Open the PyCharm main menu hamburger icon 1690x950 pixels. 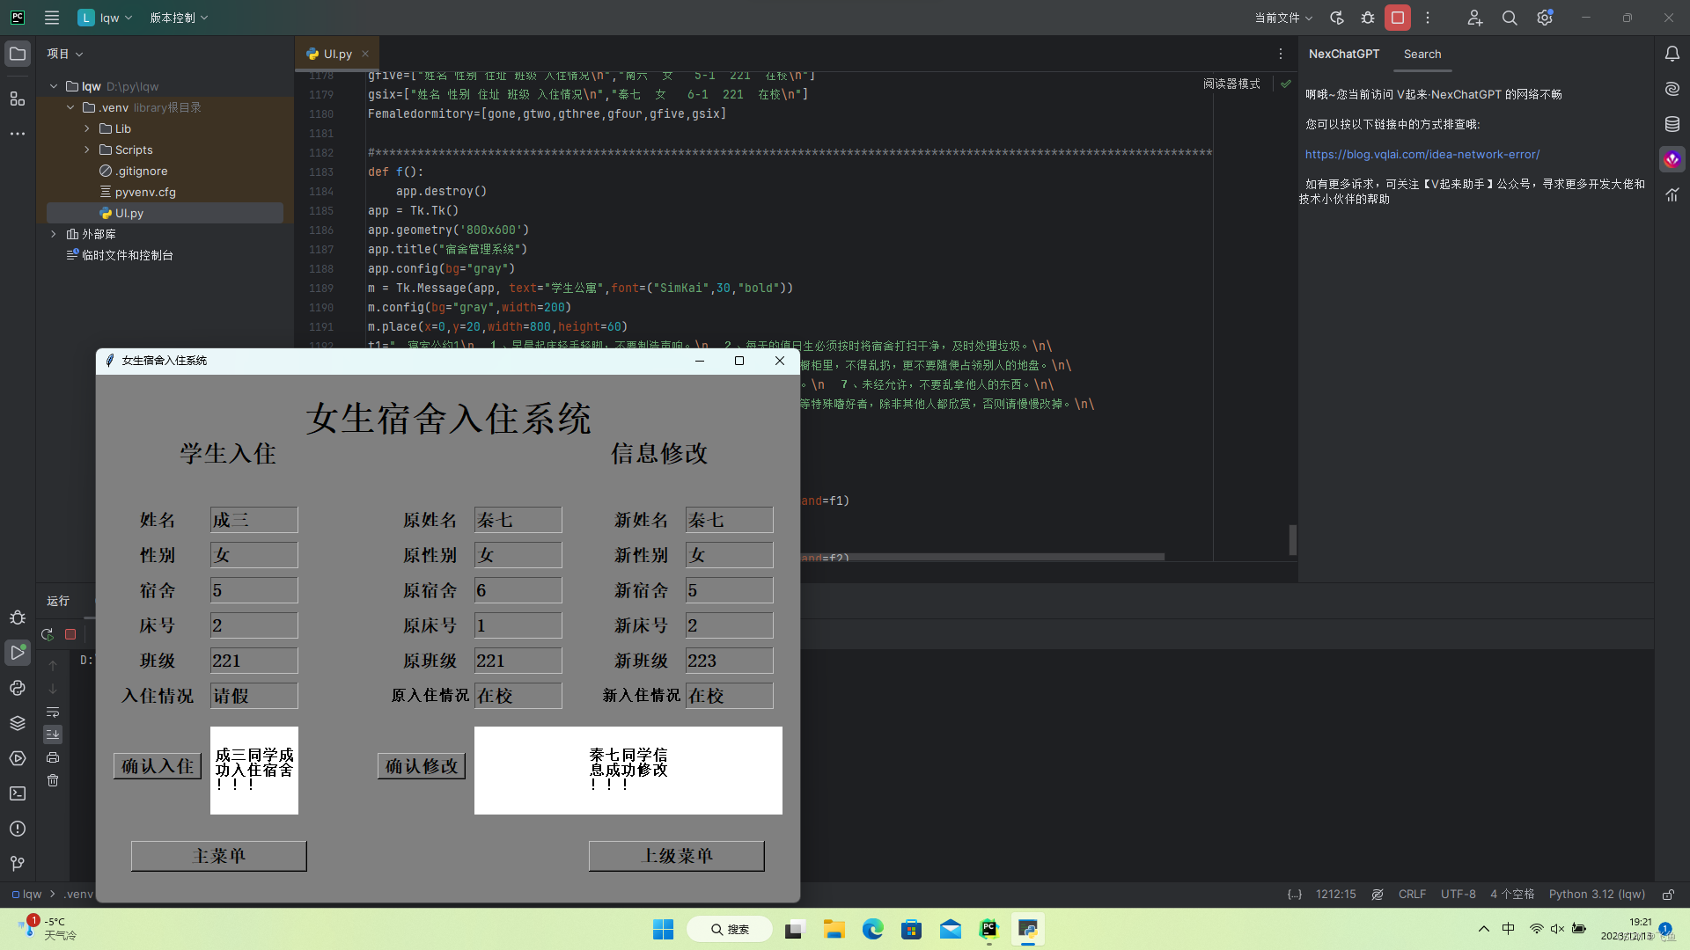[52, 18]
